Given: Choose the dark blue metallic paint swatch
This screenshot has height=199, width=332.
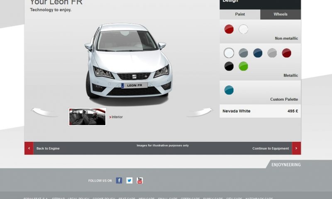Looking at the screenshot, I should pyautogui.click(x=258, y=53).
